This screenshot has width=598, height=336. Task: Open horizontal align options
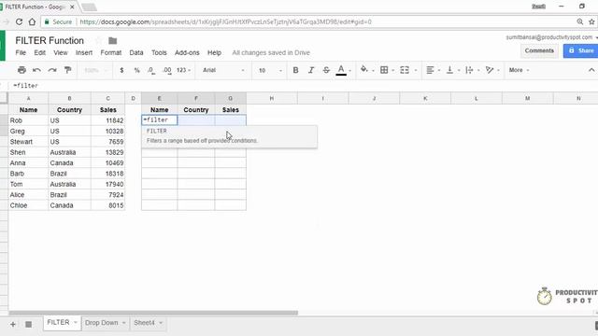point(430,70)
